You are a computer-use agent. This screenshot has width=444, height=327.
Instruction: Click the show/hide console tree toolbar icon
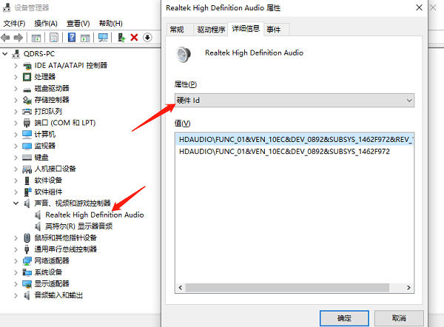click(36, 38)
